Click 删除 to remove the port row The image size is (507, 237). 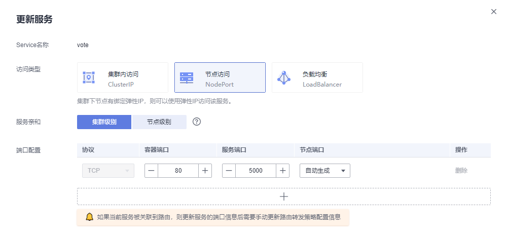click(461, 171)
